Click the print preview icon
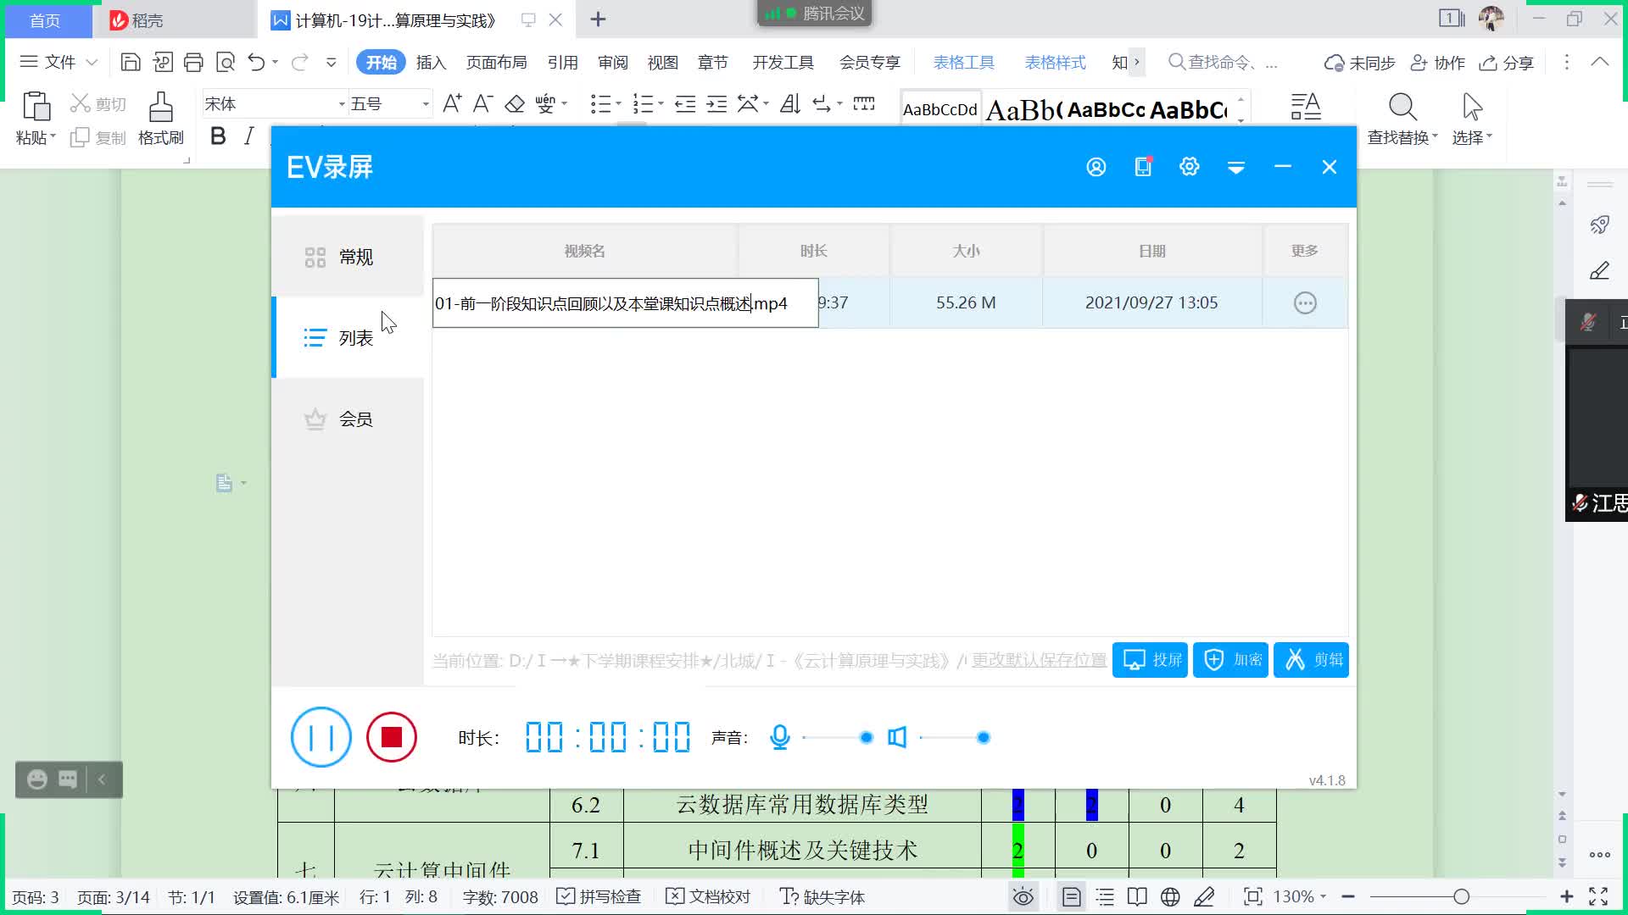 (x=226, y=62)
